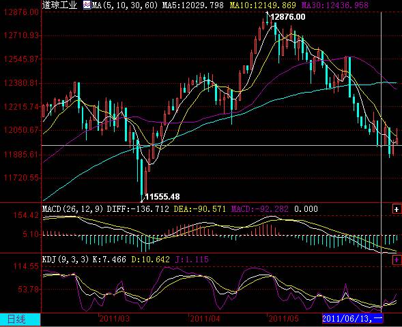
Task: Expand the KDJ panel with plus button
Action: pyautogui.click(x=397, y=260)
